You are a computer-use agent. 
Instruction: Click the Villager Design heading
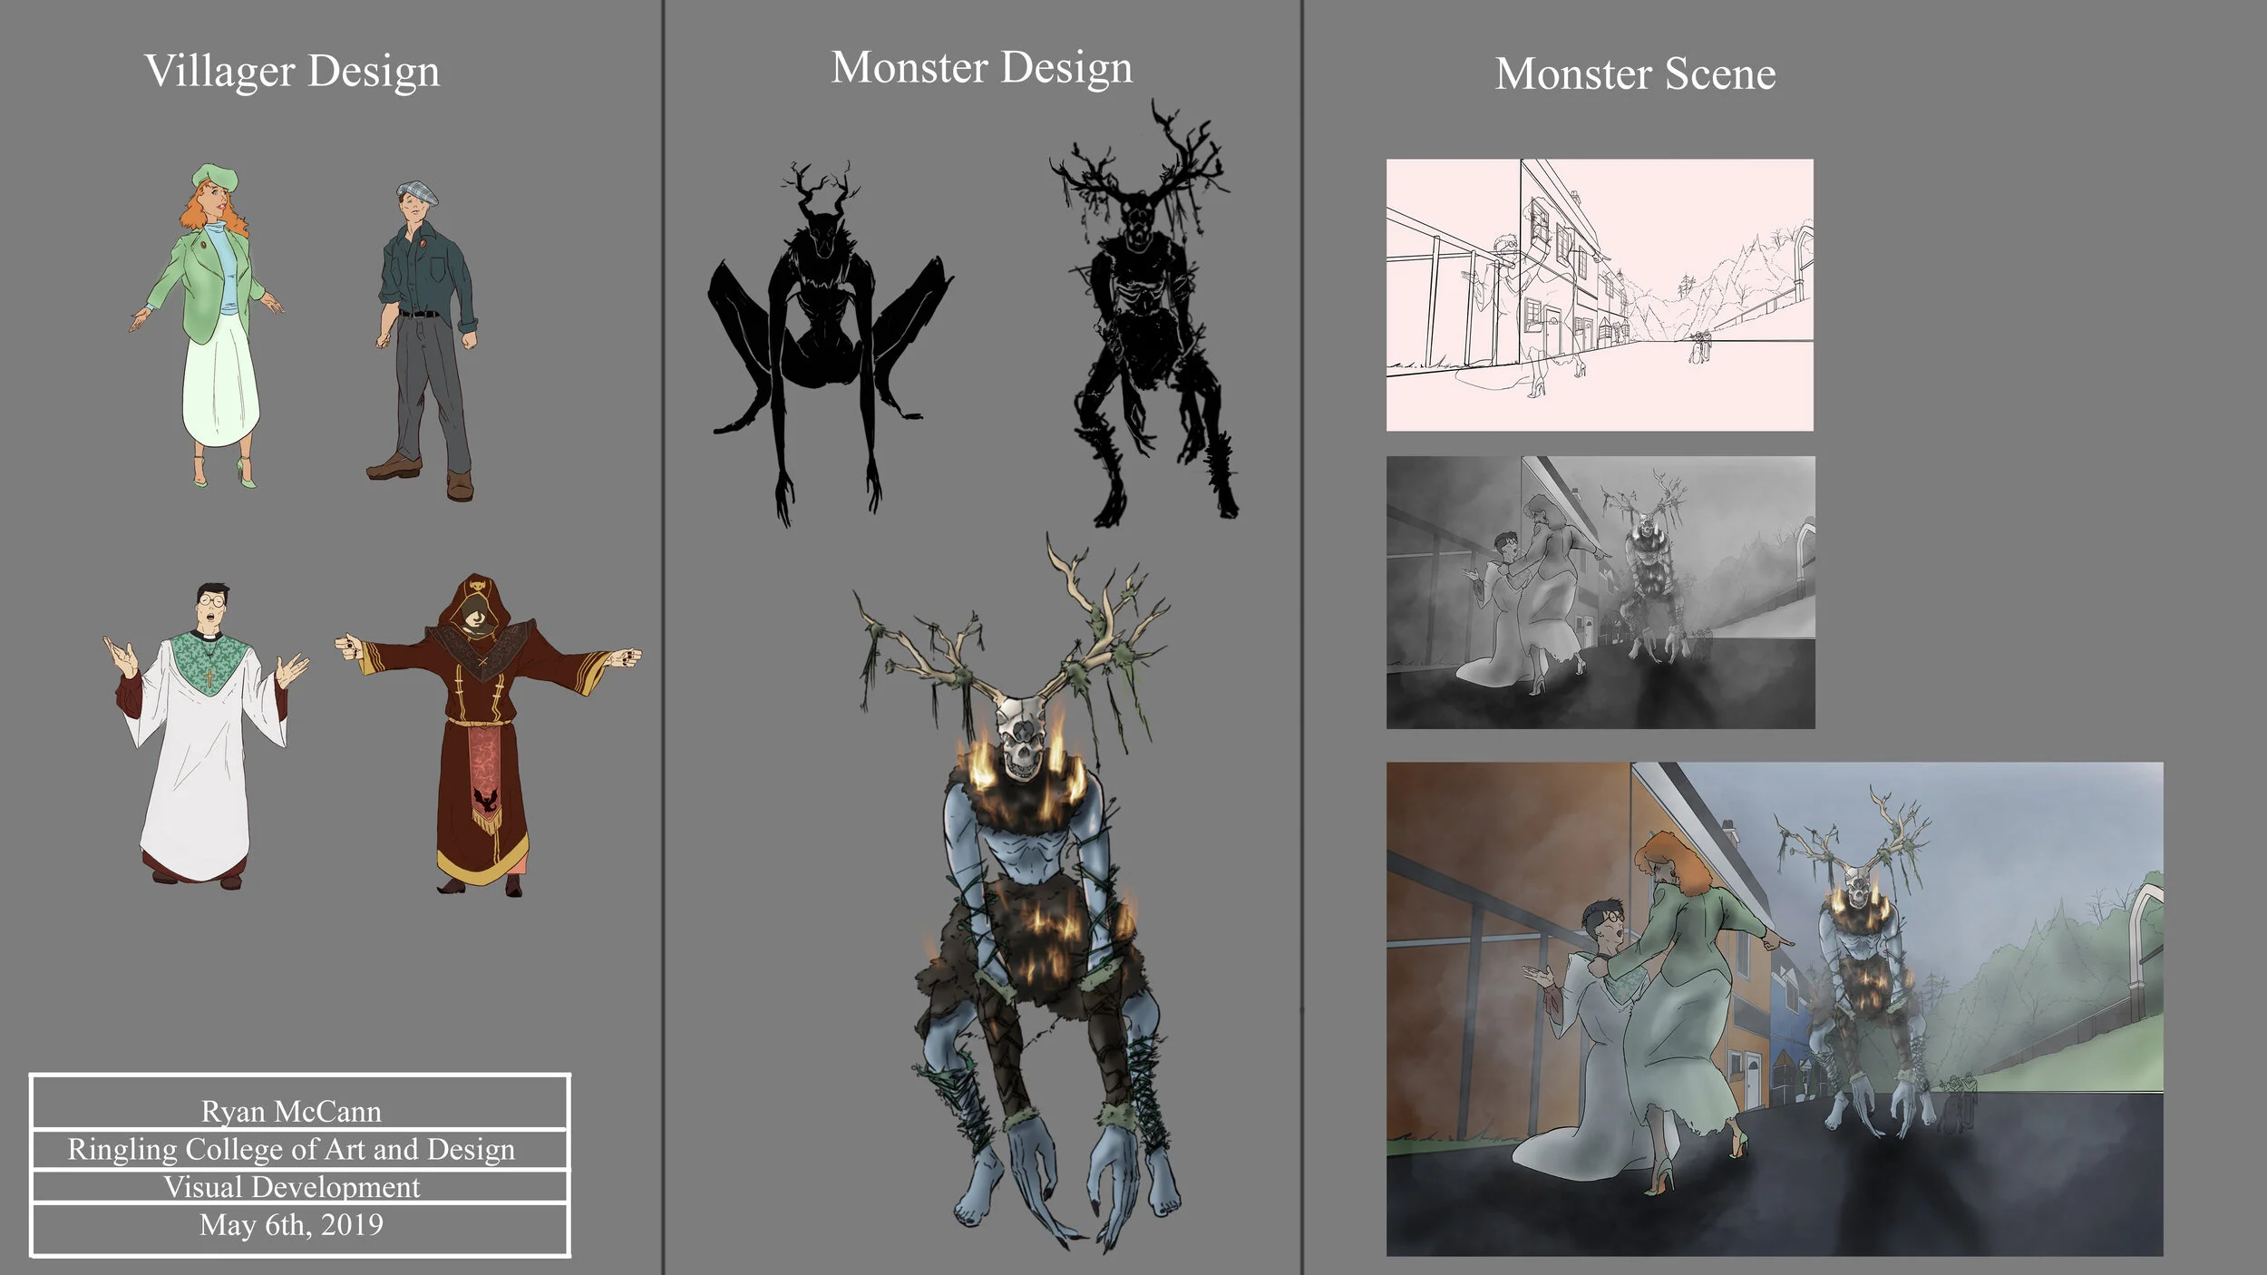[295, 68]
